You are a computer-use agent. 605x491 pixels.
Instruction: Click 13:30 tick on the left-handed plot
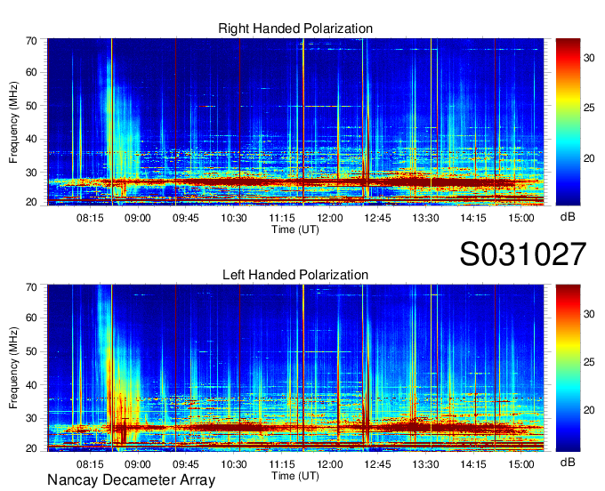pyautogui.click(x=425, y=464)
